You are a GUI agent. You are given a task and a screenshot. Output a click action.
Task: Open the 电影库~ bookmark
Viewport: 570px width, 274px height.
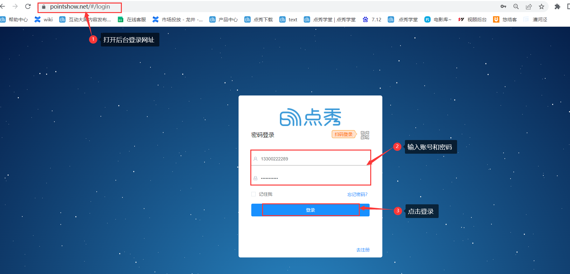pos(438,19)
